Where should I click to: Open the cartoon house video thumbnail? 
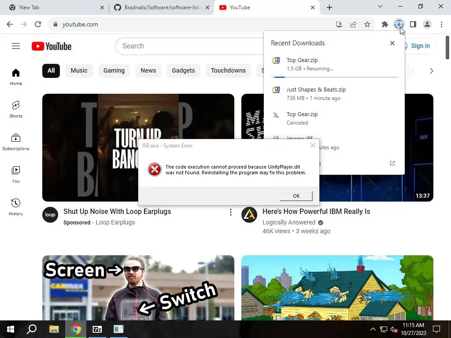point(337,288)
